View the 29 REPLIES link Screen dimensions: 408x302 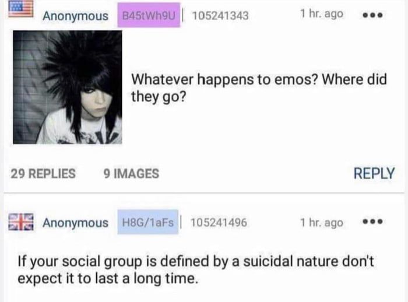tap(43, 174)
